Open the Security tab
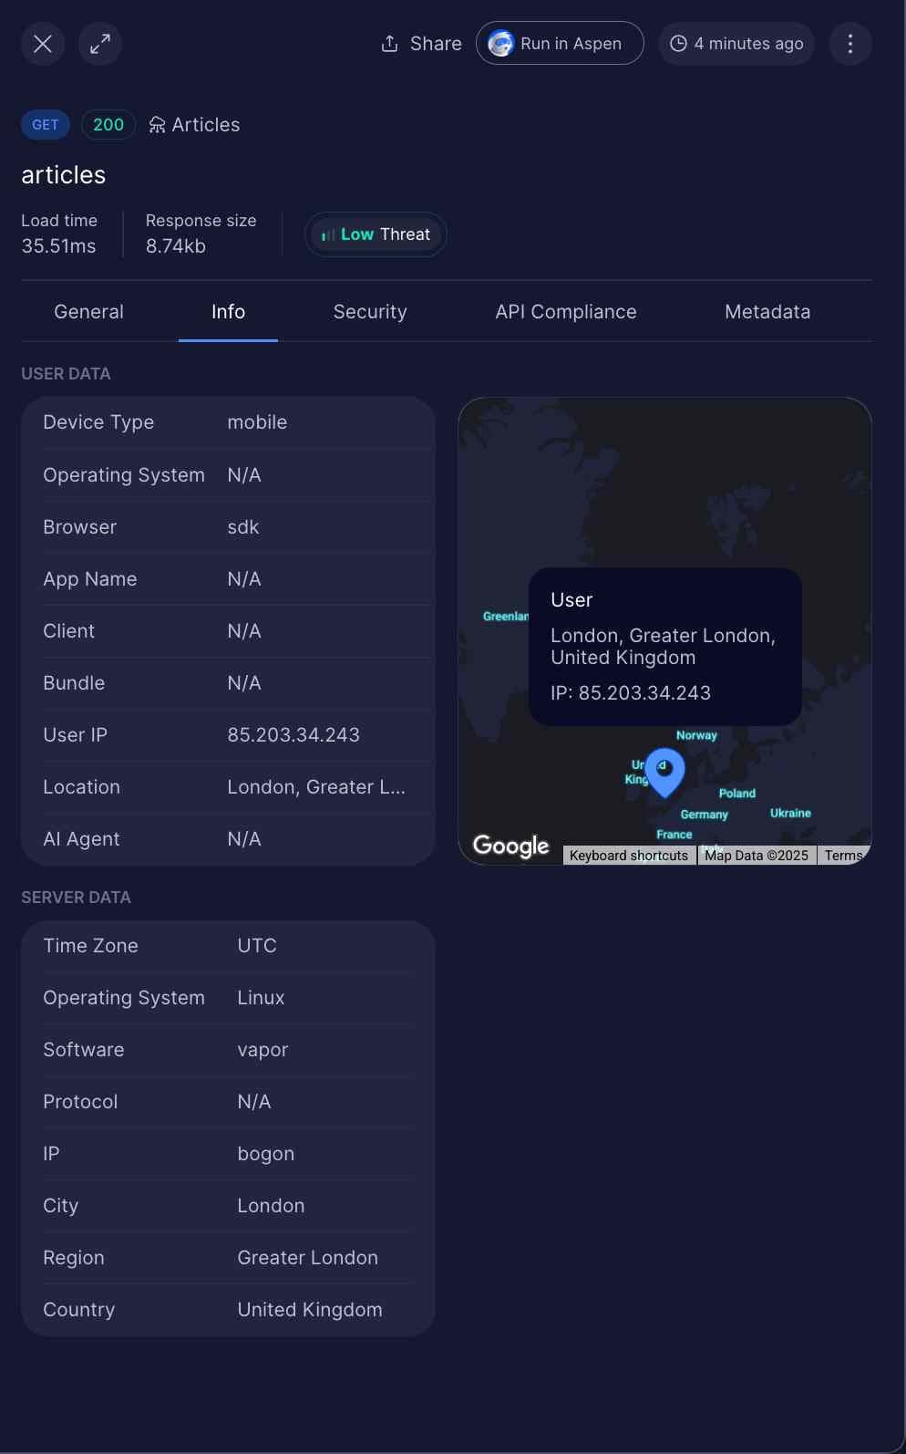Image resolution: width=906 pixels, height=1454 pixels. click(370, 312)
